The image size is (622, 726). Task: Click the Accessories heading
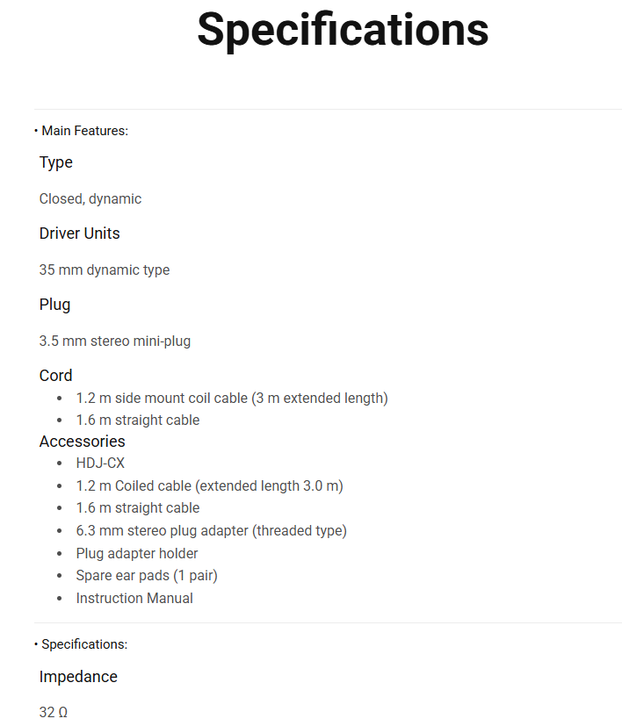point(83,442)
